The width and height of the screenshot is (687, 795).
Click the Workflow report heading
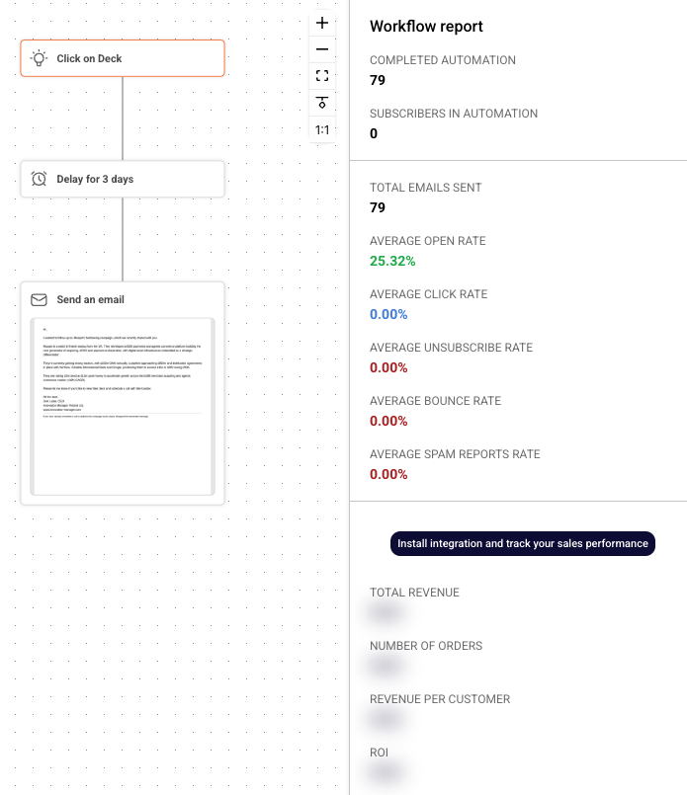pyautogui.click(x=426, y=27)
